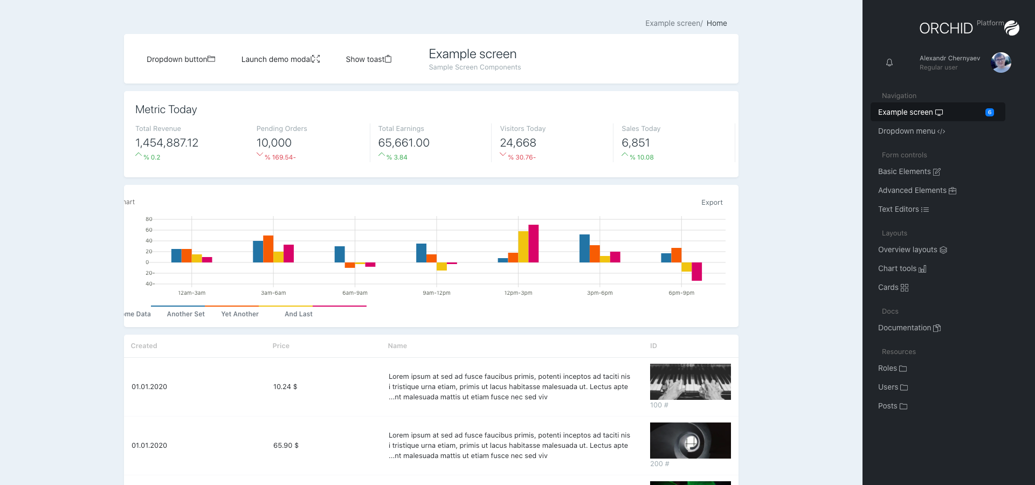Select the Chart tools bar-chart icon
This screenshot has width=1035, height=485.
click(922, 269)
